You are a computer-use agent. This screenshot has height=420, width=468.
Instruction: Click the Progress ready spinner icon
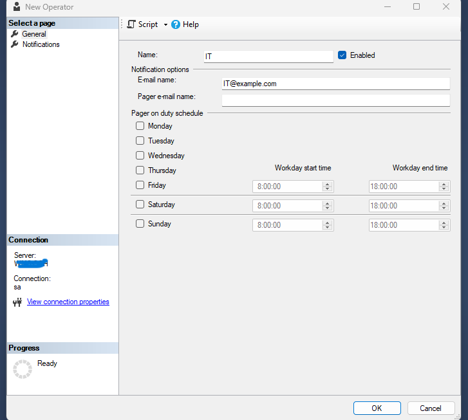tap(23, 369)
